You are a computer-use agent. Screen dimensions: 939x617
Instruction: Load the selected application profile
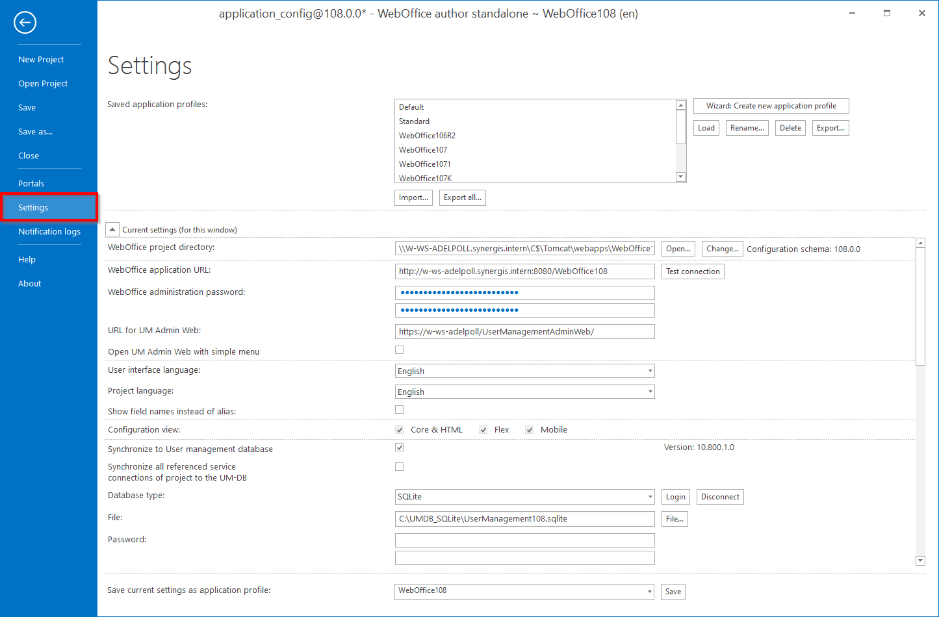click(x=706, y=127)
